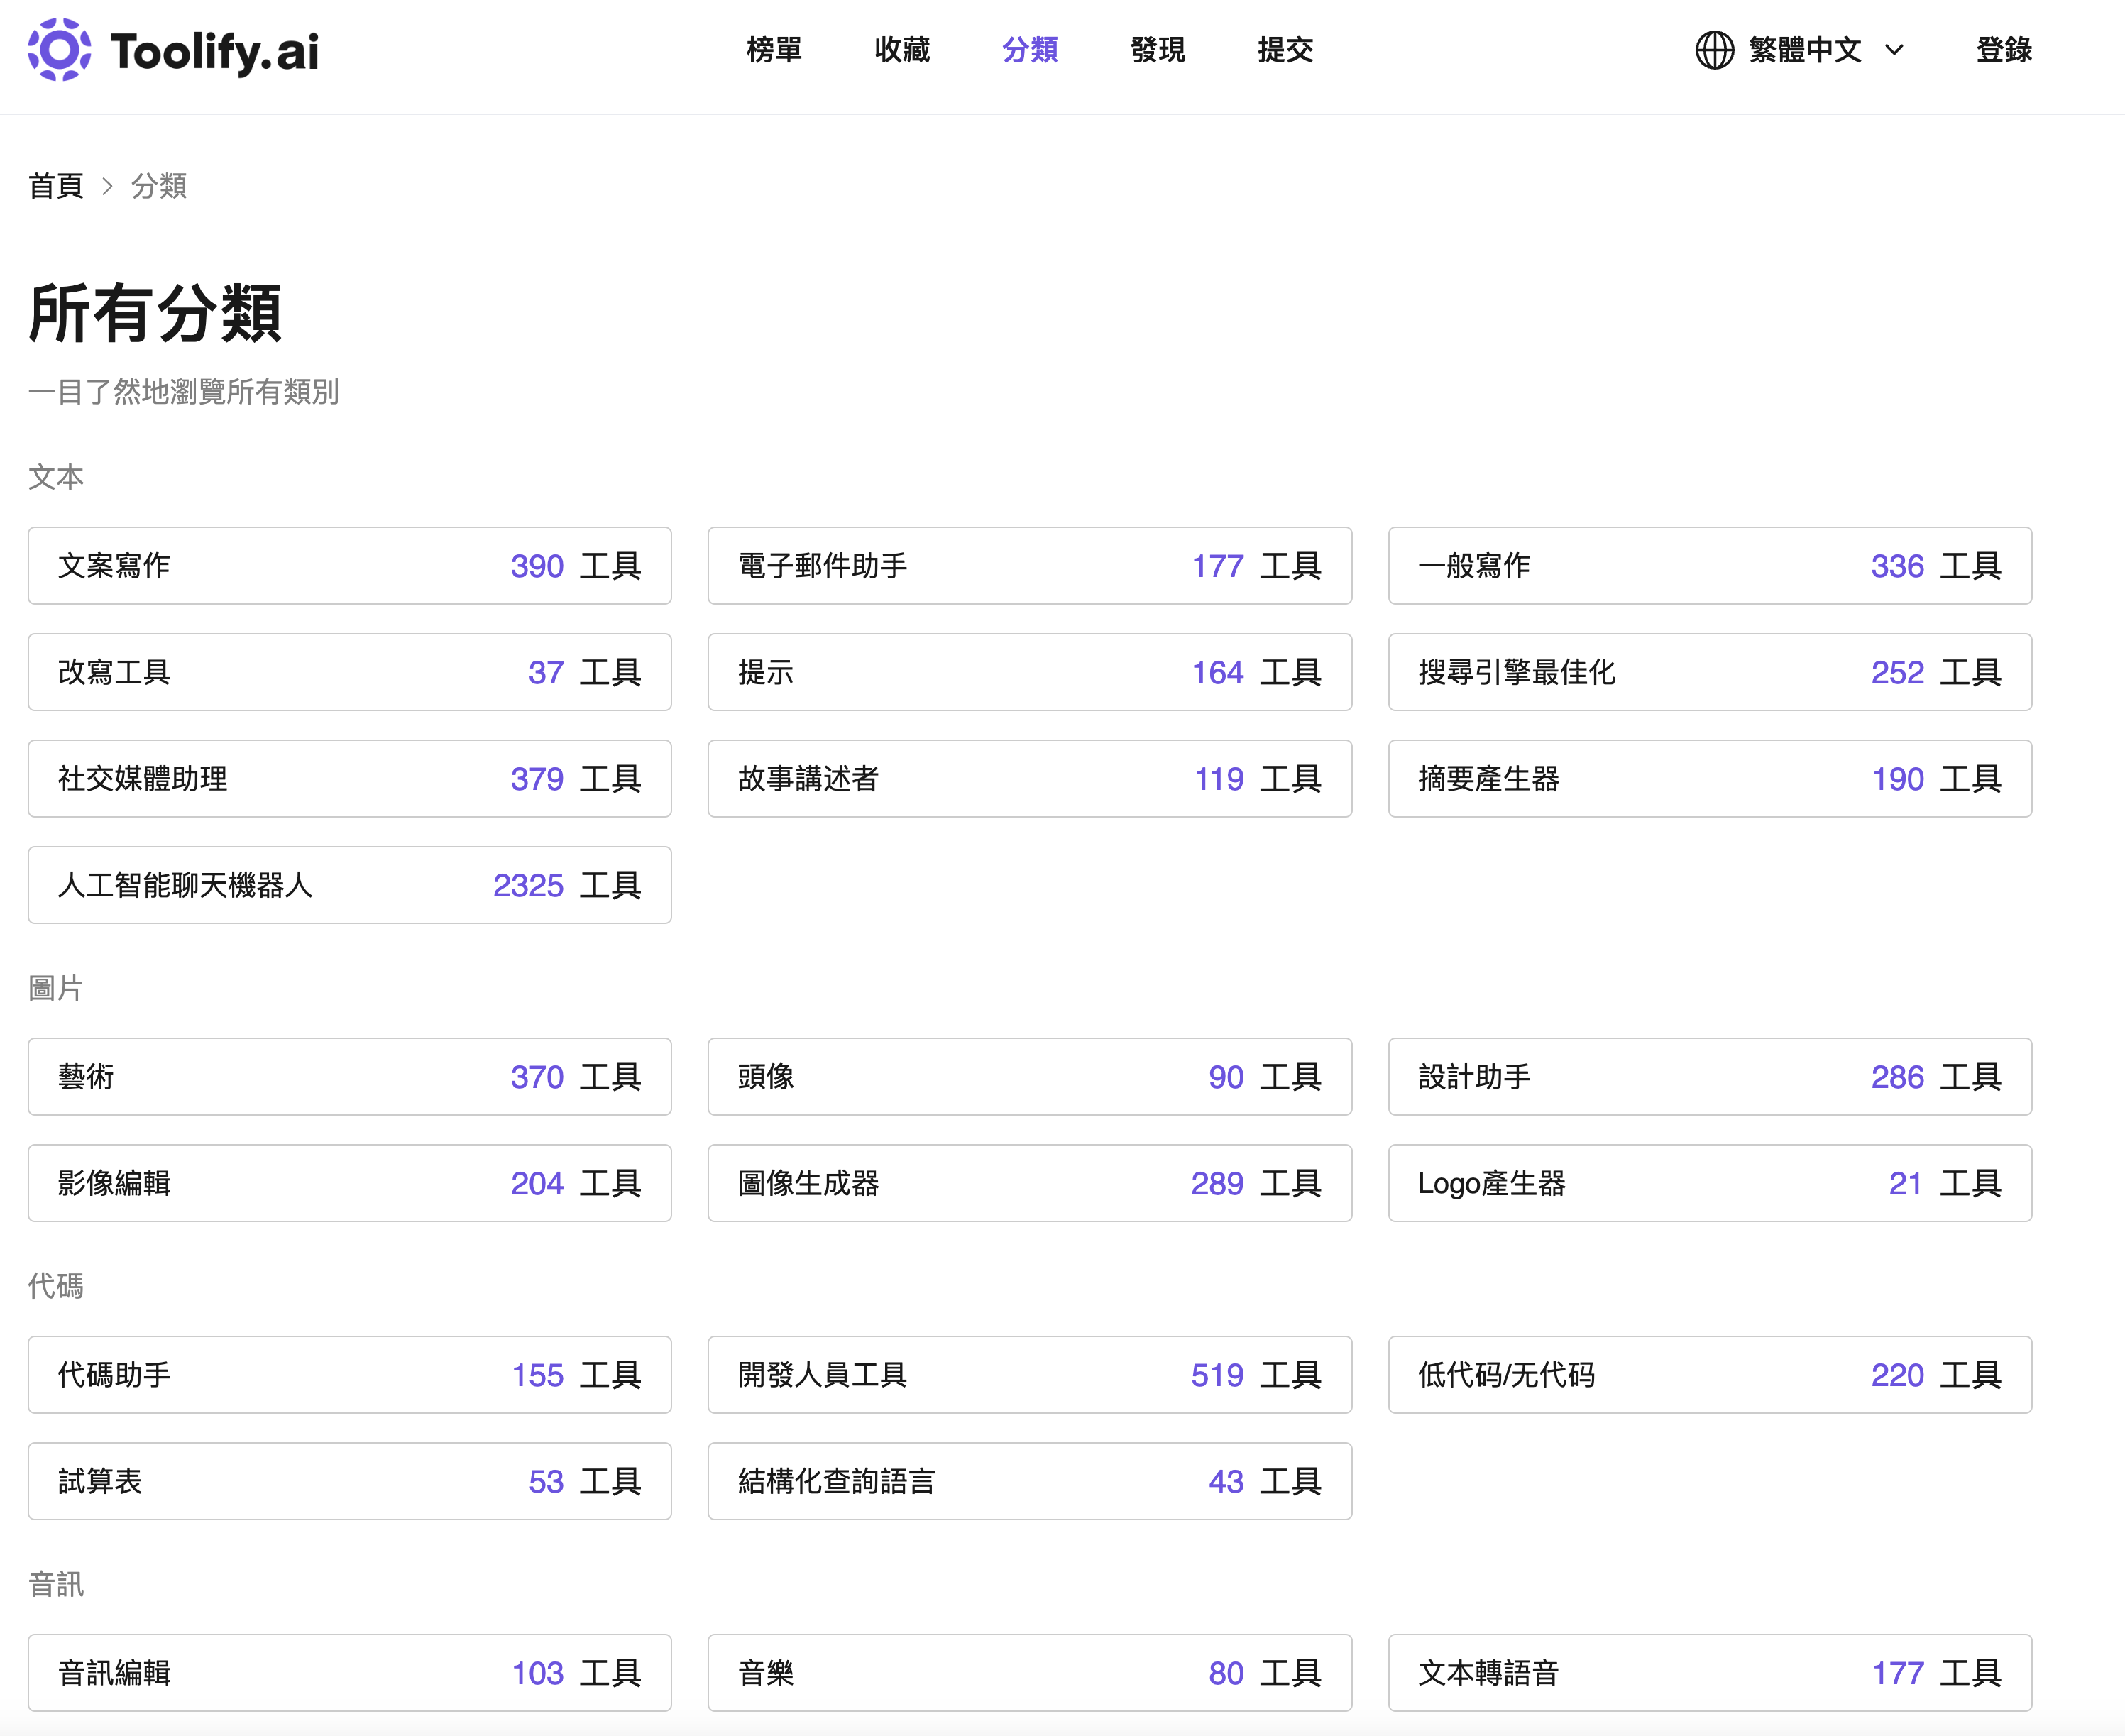Viewport: 2125px width, 1736px height.
Task: Expand the 繁體中文 language dropdown chevron
Action: coord(1894,50)
